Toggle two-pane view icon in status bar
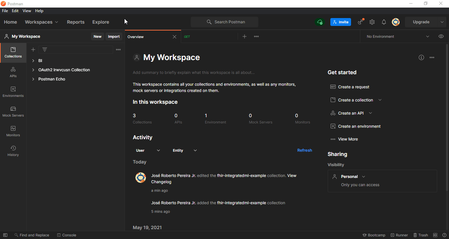Image resolution: width=449 pixels, height=239 pixels. 435,235
